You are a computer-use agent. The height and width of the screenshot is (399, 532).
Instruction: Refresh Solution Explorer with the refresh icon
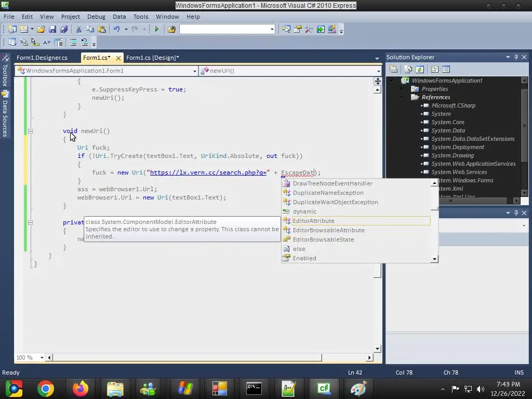coord(420,69)
